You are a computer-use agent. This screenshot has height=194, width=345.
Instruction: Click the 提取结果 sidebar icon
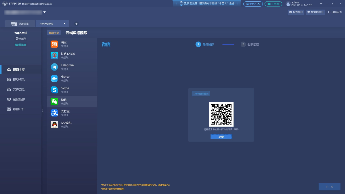(9, 79)
